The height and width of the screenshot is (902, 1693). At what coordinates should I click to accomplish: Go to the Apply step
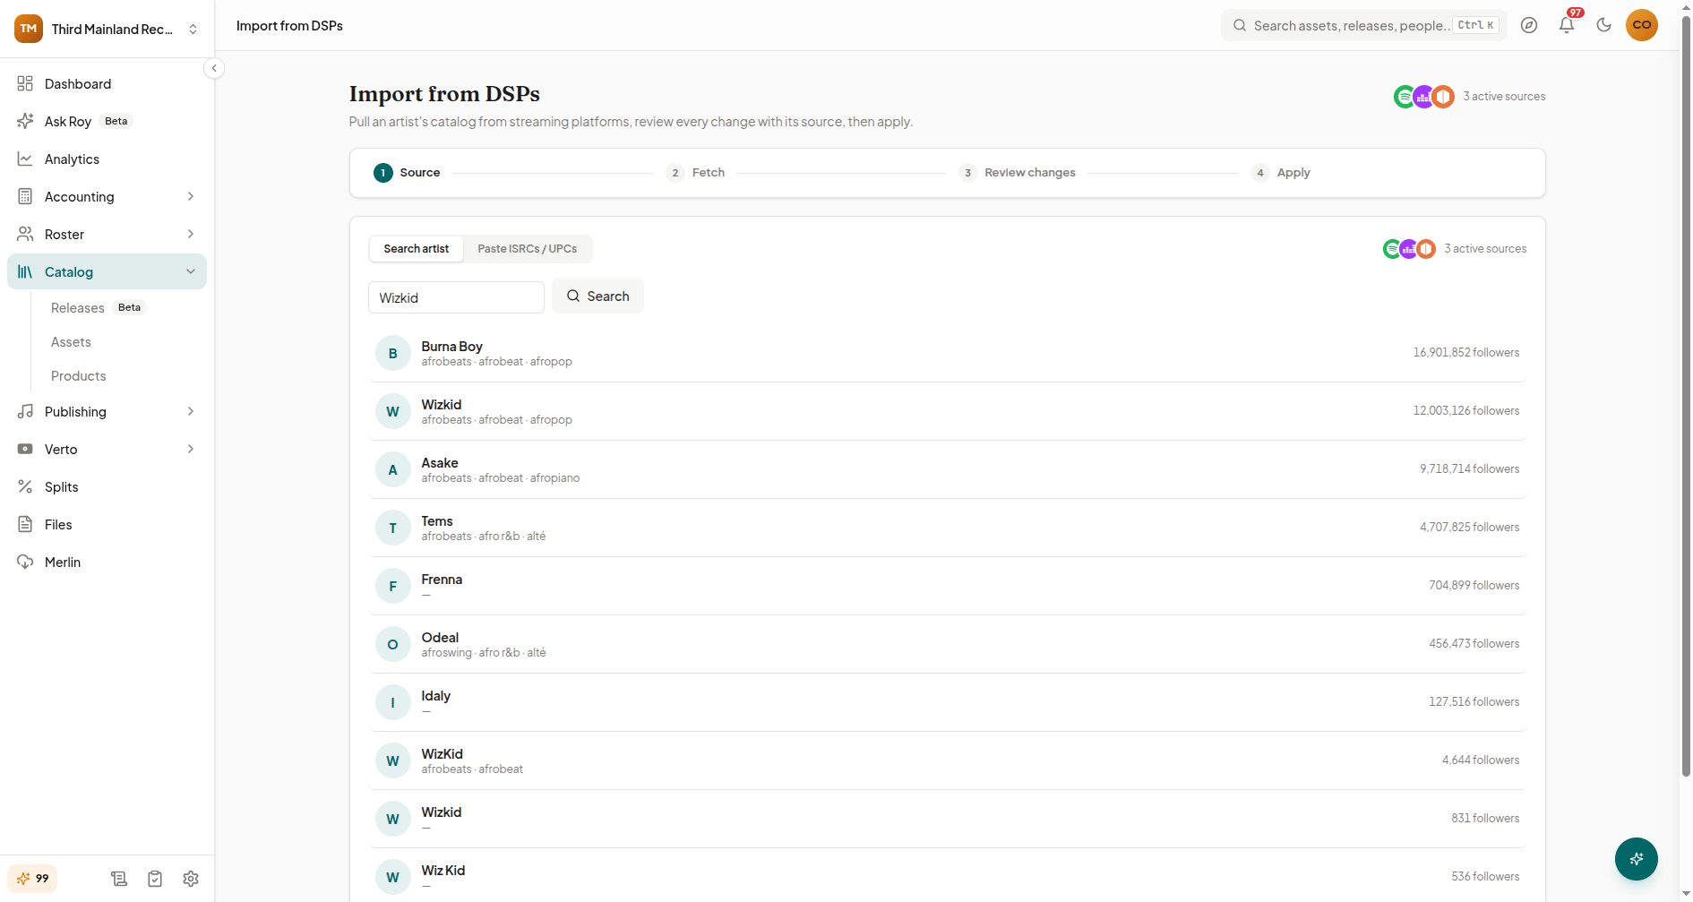1281,173
